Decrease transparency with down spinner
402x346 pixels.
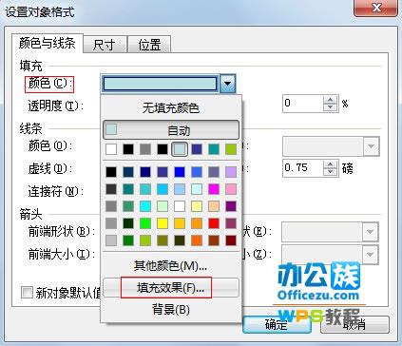pyautogui.click(x=331, y=107)
